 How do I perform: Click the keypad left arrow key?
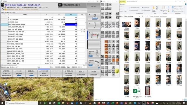pyautogui.click(x=110, y=71)
